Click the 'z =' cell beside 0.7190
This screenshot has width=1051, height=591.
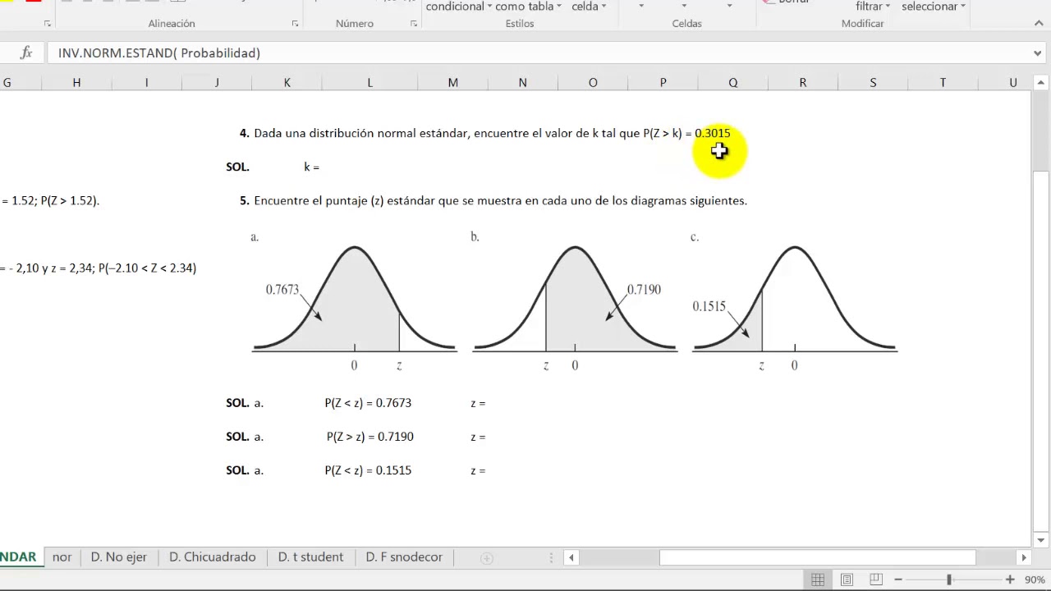click(478, 437)
